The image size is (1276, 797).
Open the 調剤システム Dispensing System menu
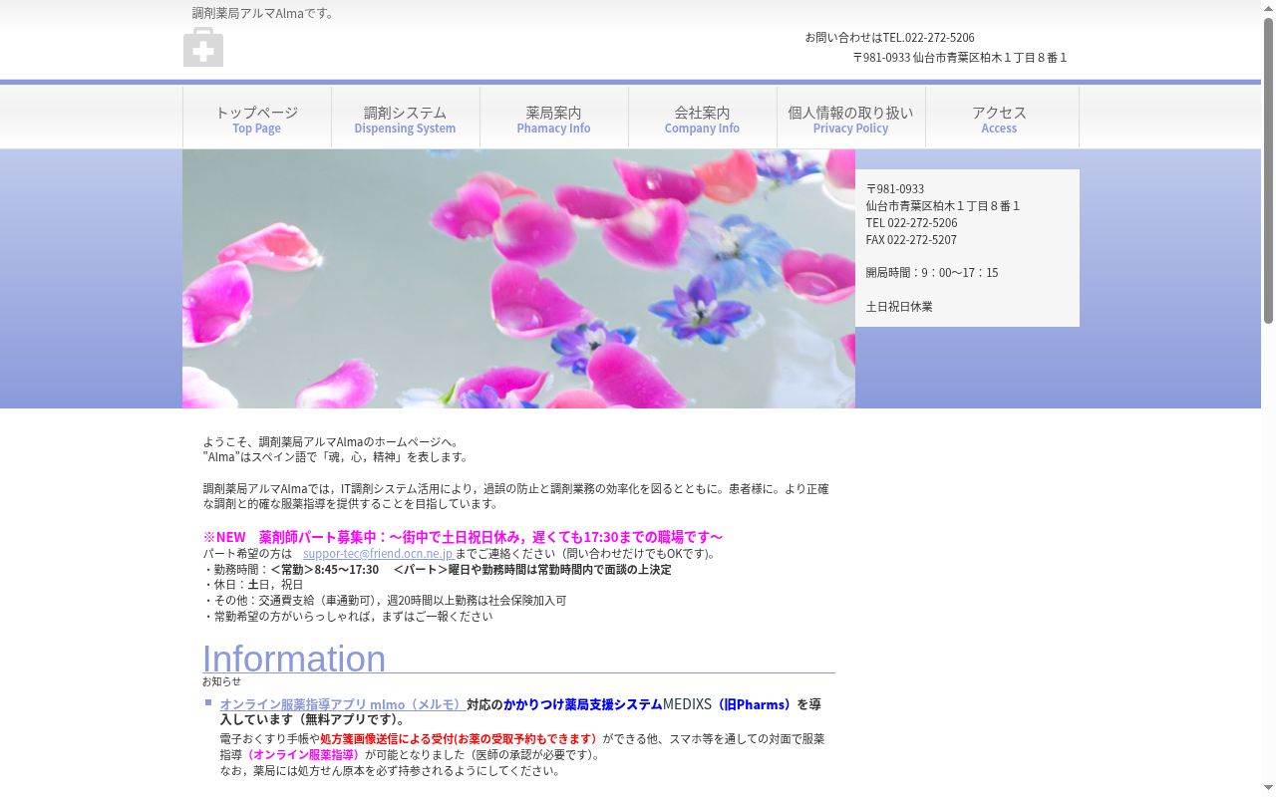405,119
